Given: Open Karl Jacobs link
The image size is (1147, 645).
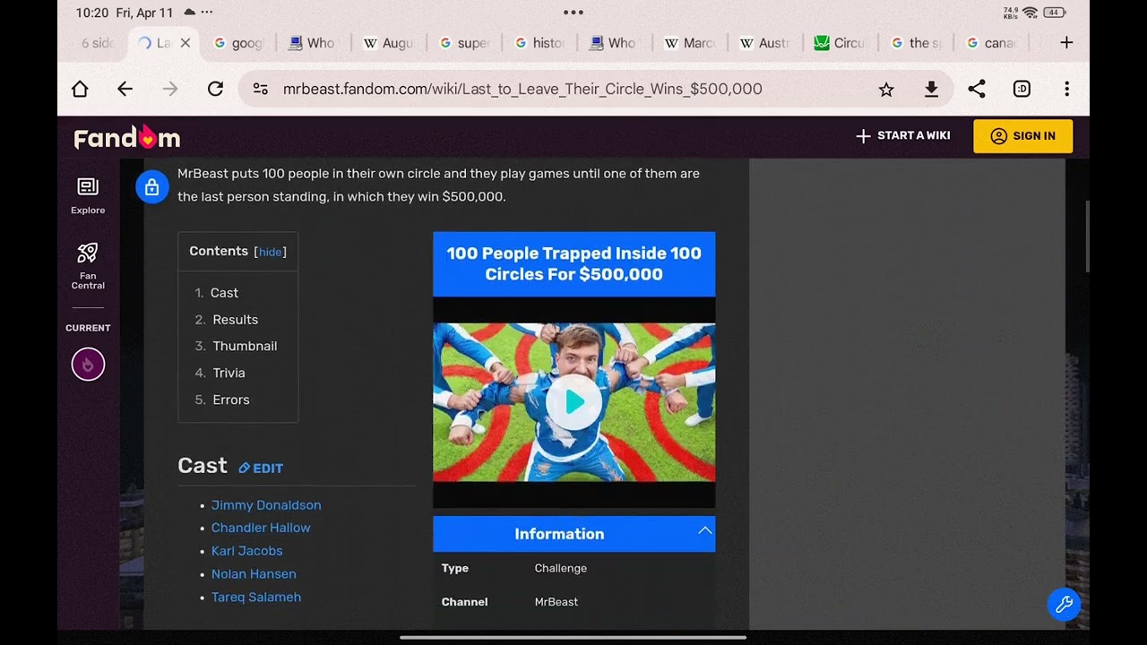Looking at the screenshot, I should click(246, 551).
